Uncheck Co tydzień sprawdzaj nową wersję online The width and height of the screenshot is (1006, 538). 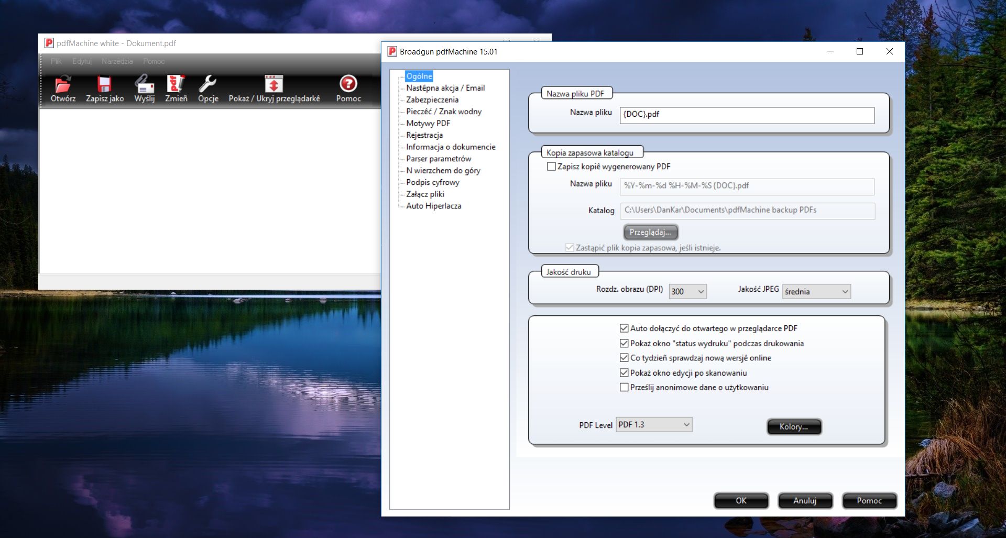point(624,358)
